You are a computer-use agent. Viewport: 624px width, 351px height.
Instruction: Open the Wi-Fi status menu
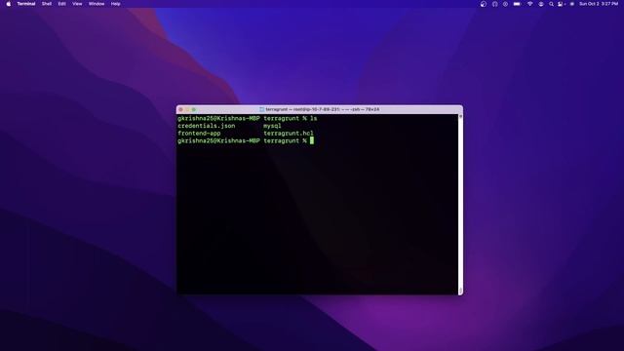click(x=529, y=4)
